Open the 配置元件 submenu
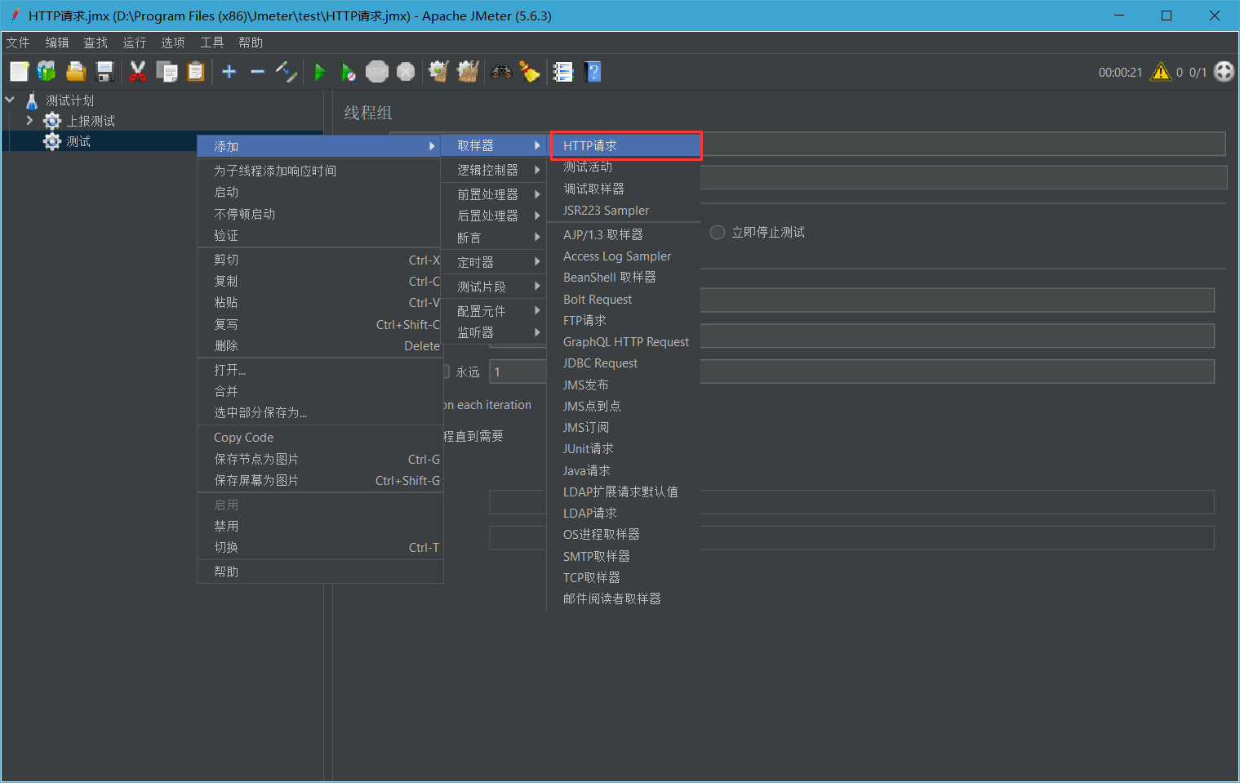Viewport: 1240px width, 783px height. click(493, 311)
